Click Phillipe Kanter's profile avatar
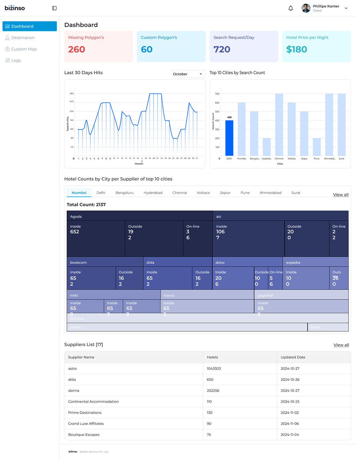The width and height of the screenshot is (356, 459). (x=306, y=8)
